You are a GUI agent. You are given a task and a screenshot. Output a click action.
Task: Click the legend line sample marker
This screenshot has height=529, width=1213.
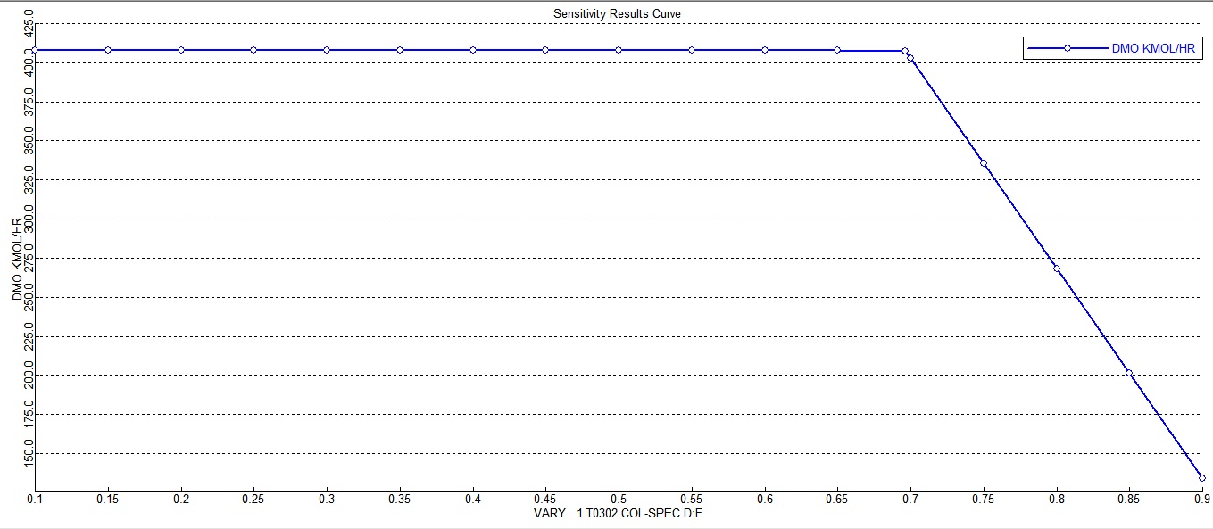[x=1068, y=48]
